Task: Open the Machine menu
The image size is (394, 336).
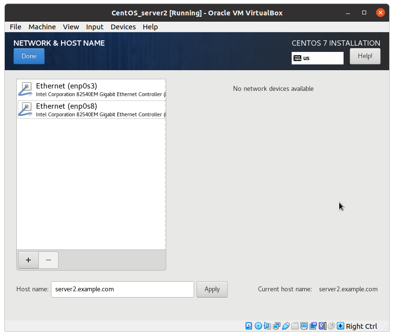Action: coord(42,26)
